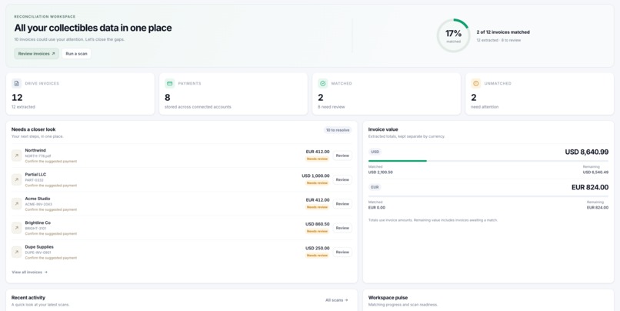Viewport: 620px width, 311px height.
Task: Select the Recent activity heading
Action: [28, 298]
